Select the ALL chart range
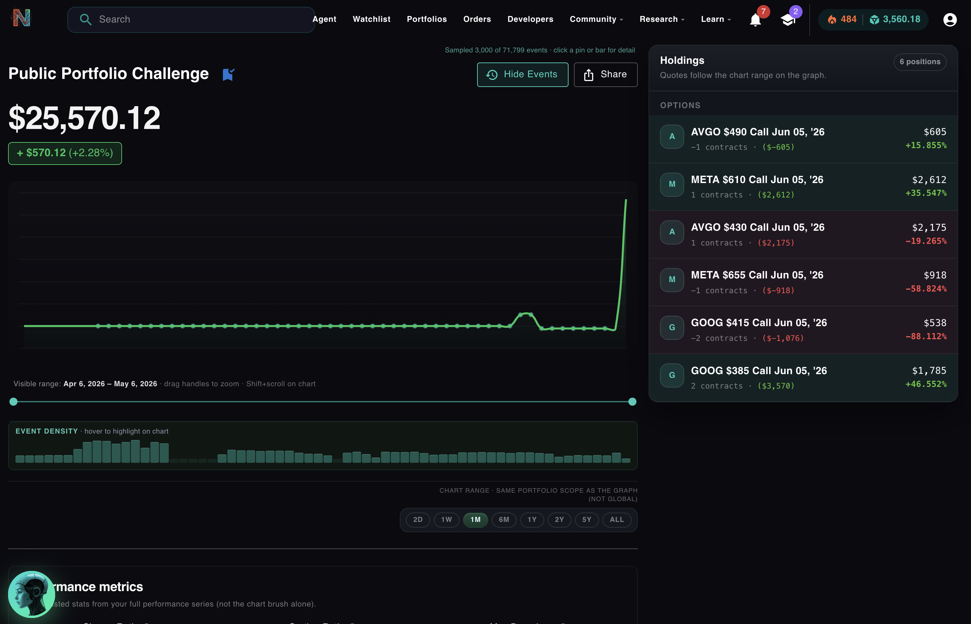The width and height of the screenshot is (971, 624). click(x=617, y=520)
